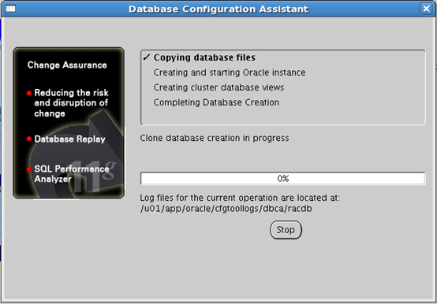Select Creating cluster database views step
Viewport: 437px width, 304px height.
(218, 87)
